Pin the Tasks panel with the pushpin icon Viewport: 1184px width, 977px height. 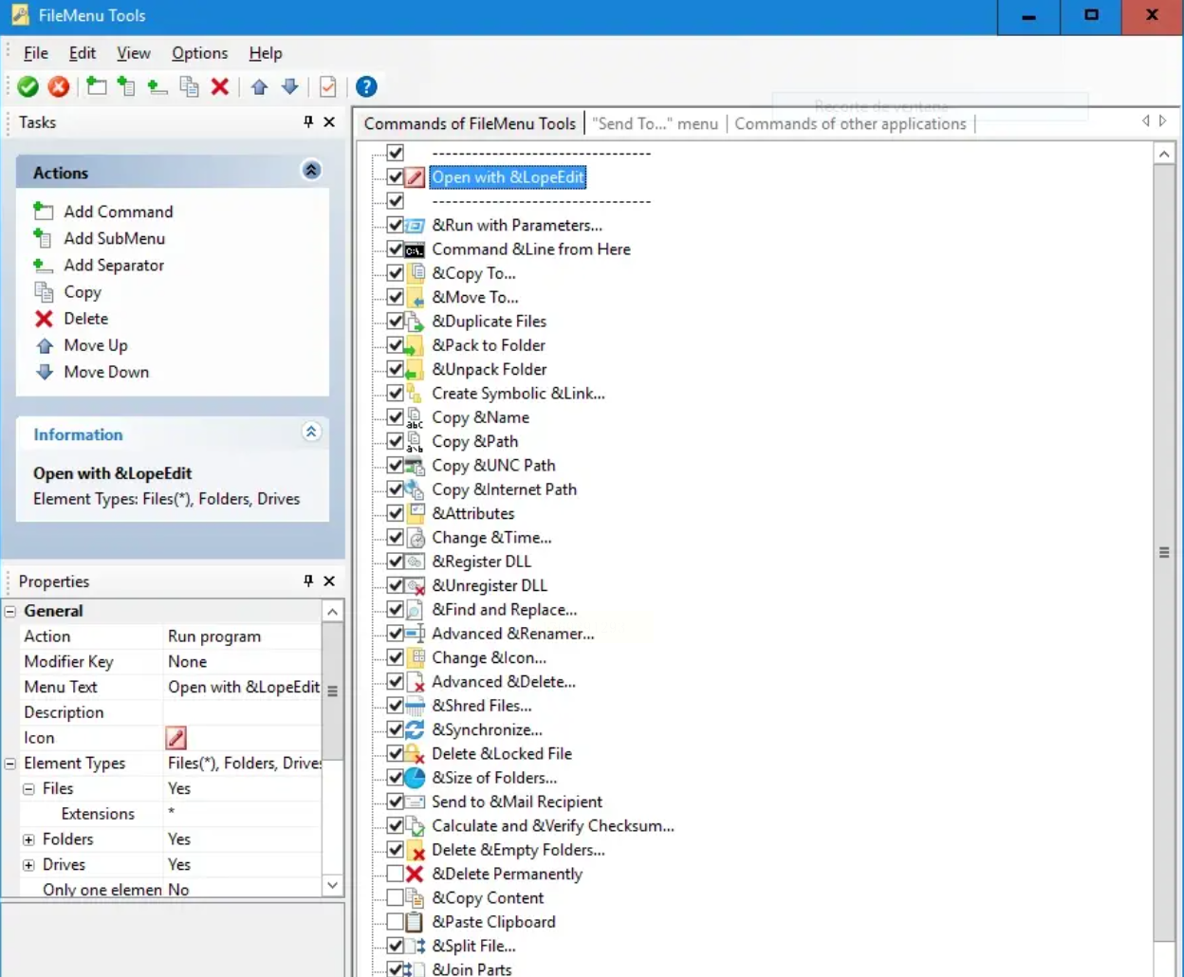[308, 122]
